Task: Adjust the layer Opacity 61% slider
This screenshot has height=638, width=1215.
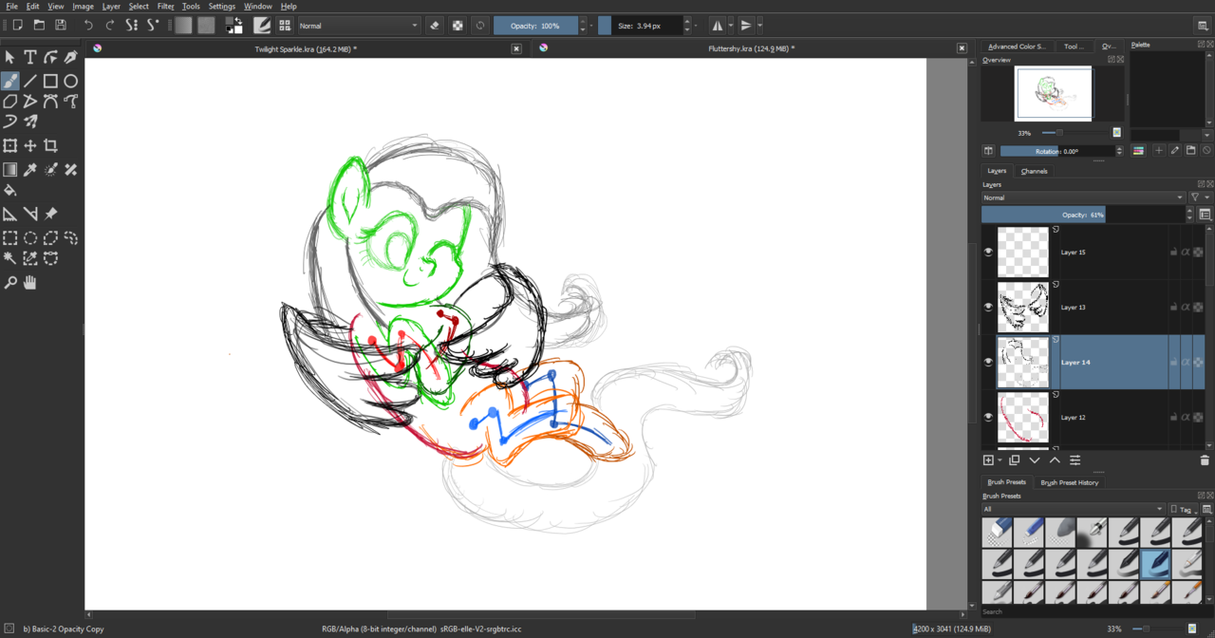Action: coord(1082,216)
